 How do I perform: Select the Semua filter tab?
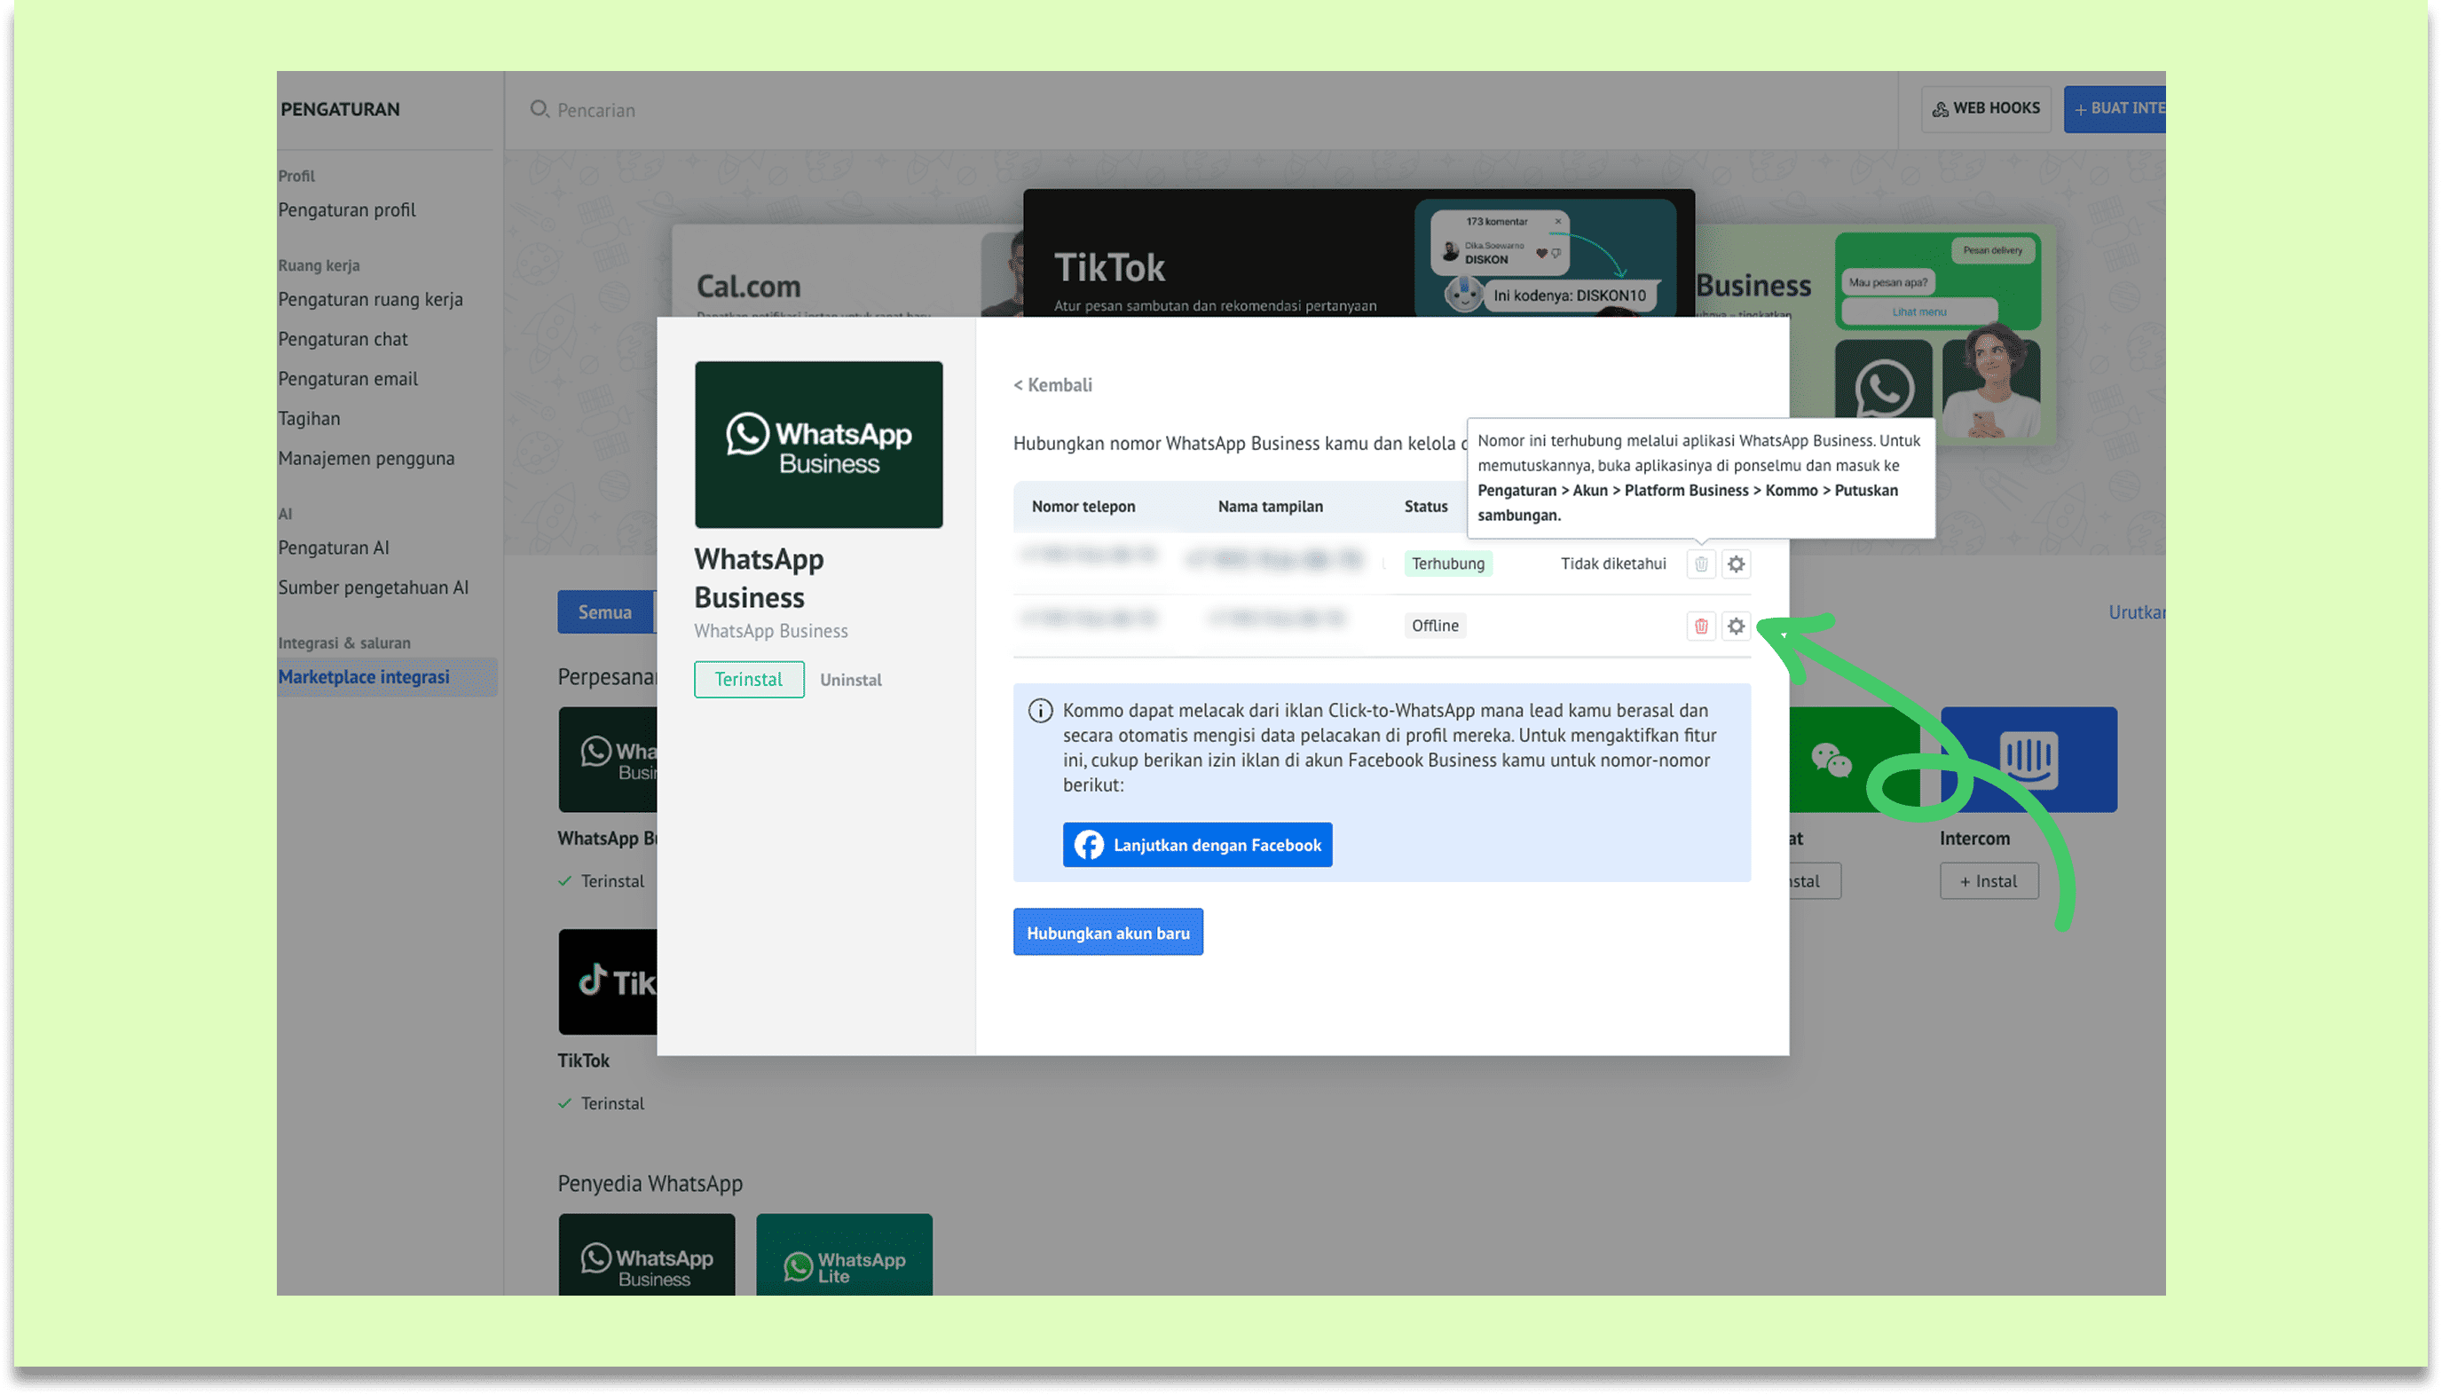pyautogui.click(x=604, y=612)
